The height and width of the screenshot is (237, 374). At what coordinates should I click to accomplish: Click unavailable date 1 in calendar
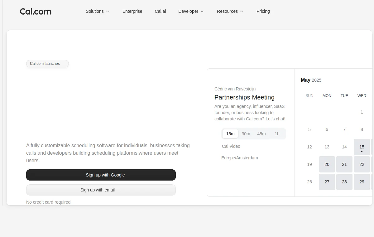[362, 112]
